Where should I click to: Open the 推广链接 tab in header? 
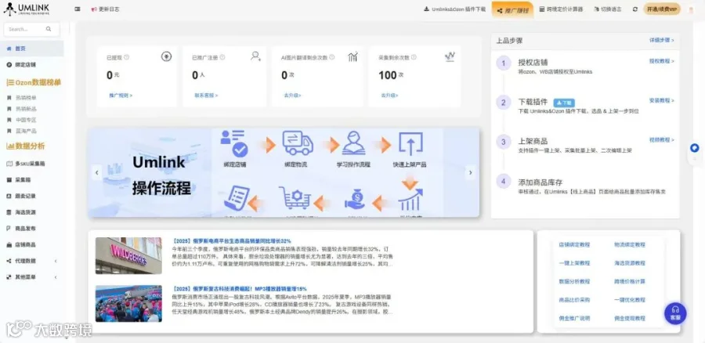512,9
